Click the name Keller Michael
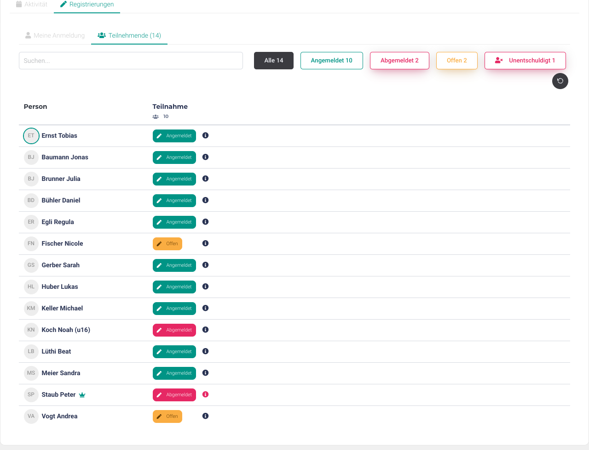Screen dimensions: 589x450 point(62,308)
